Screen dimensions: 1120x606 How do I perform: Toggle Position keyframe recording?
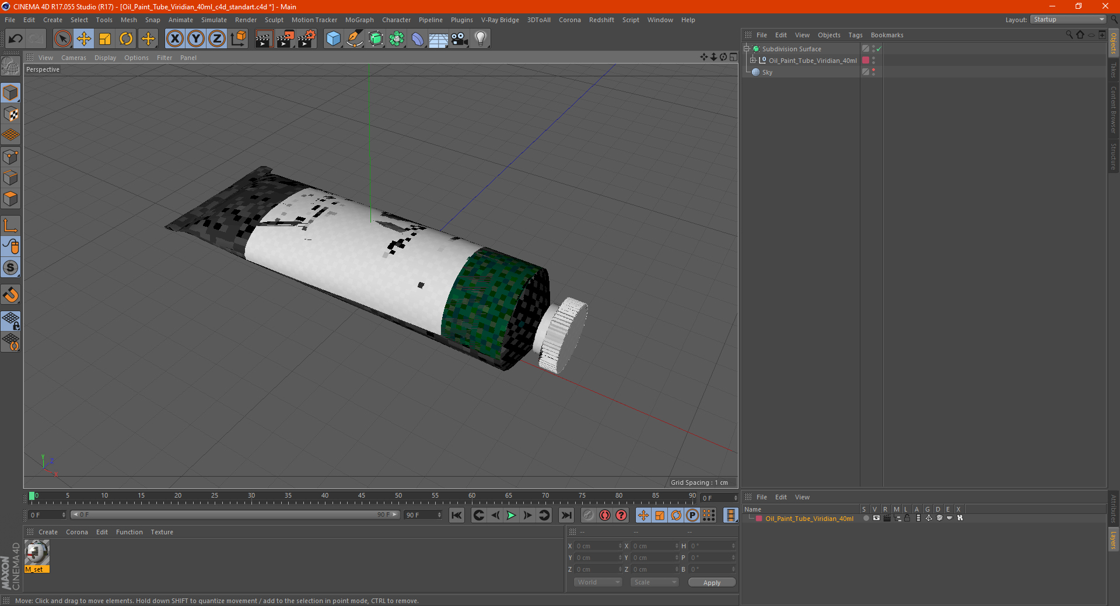pyautogui.click(x=643, y=515)
